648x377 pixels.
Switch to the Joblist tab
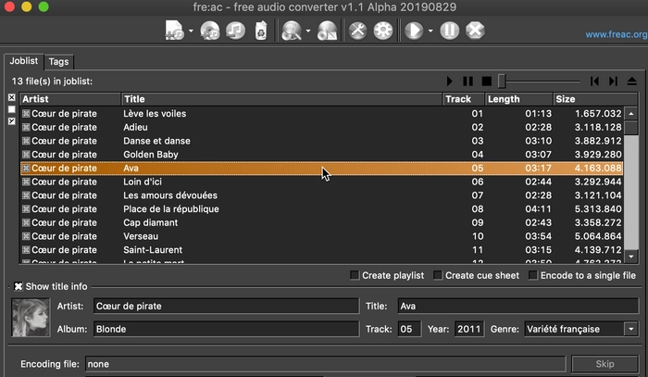tap(23, 61)
